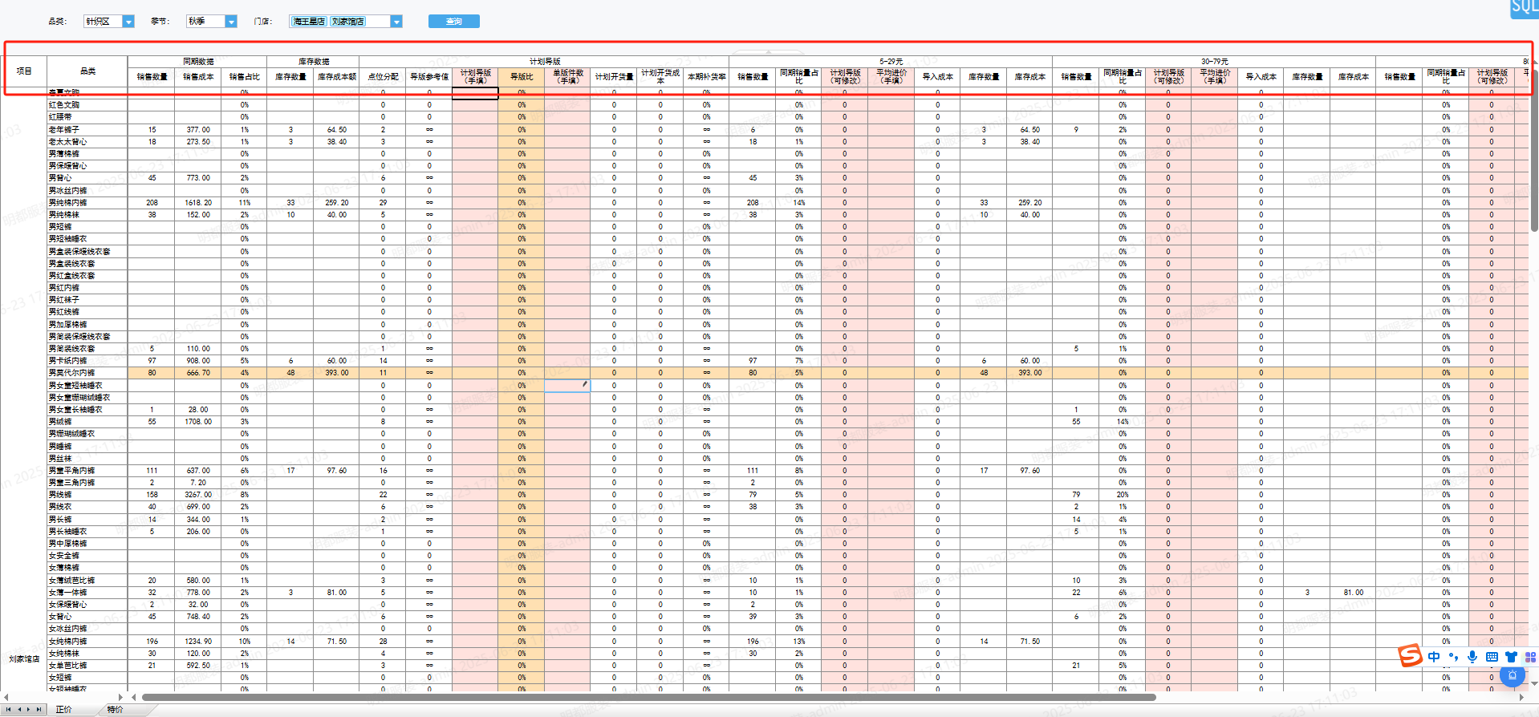Screen dimensions: 1539x717
Task: Click into the 秋季 season field
Action: point(206,22)
